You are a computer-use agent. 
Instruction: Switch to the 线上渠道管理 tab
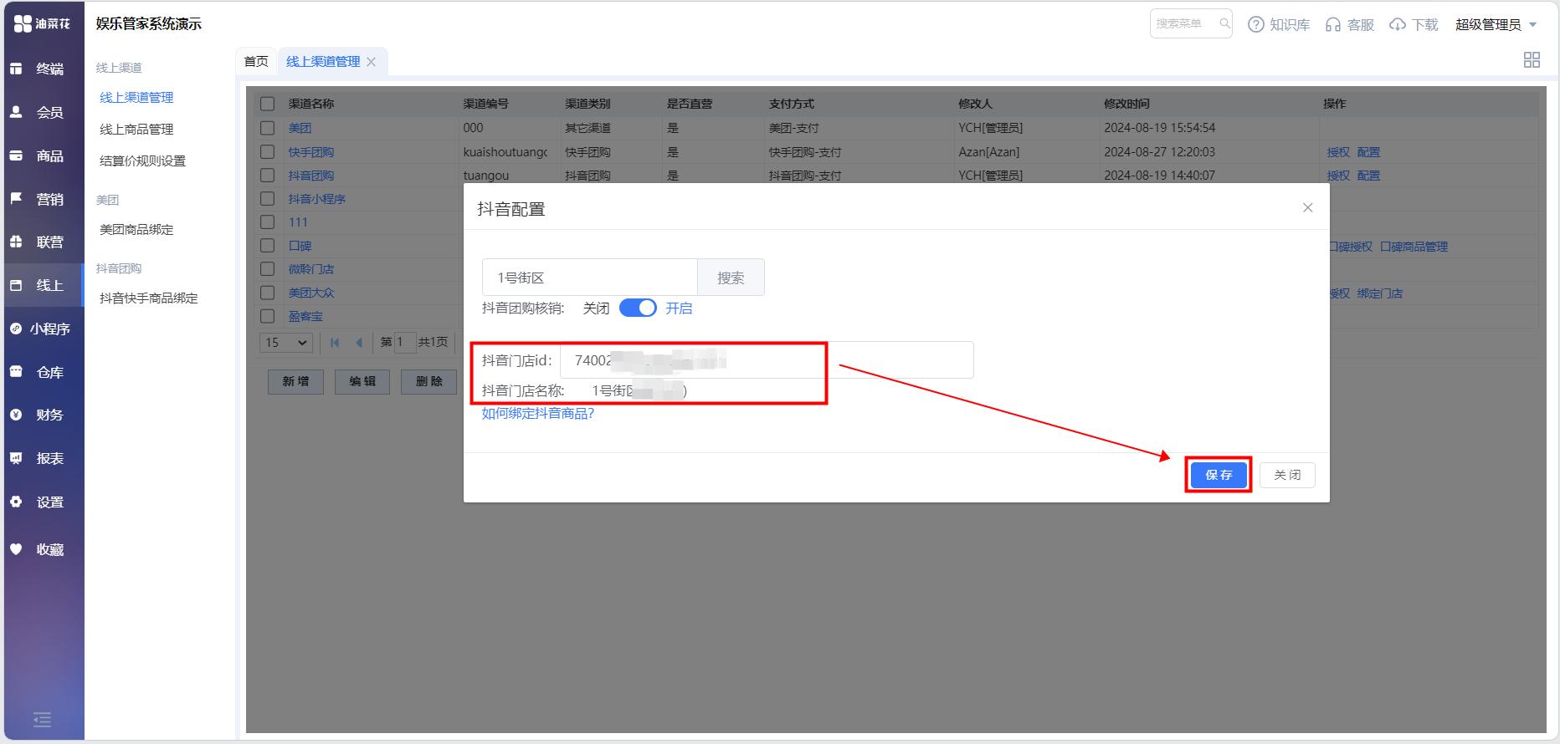[x=323, y=61]
